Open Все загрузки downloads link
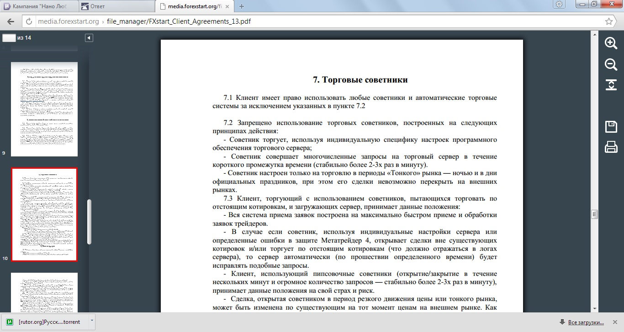Image resolution: width=624 pixels, height=332 pixels. click(x=586, y=322)
